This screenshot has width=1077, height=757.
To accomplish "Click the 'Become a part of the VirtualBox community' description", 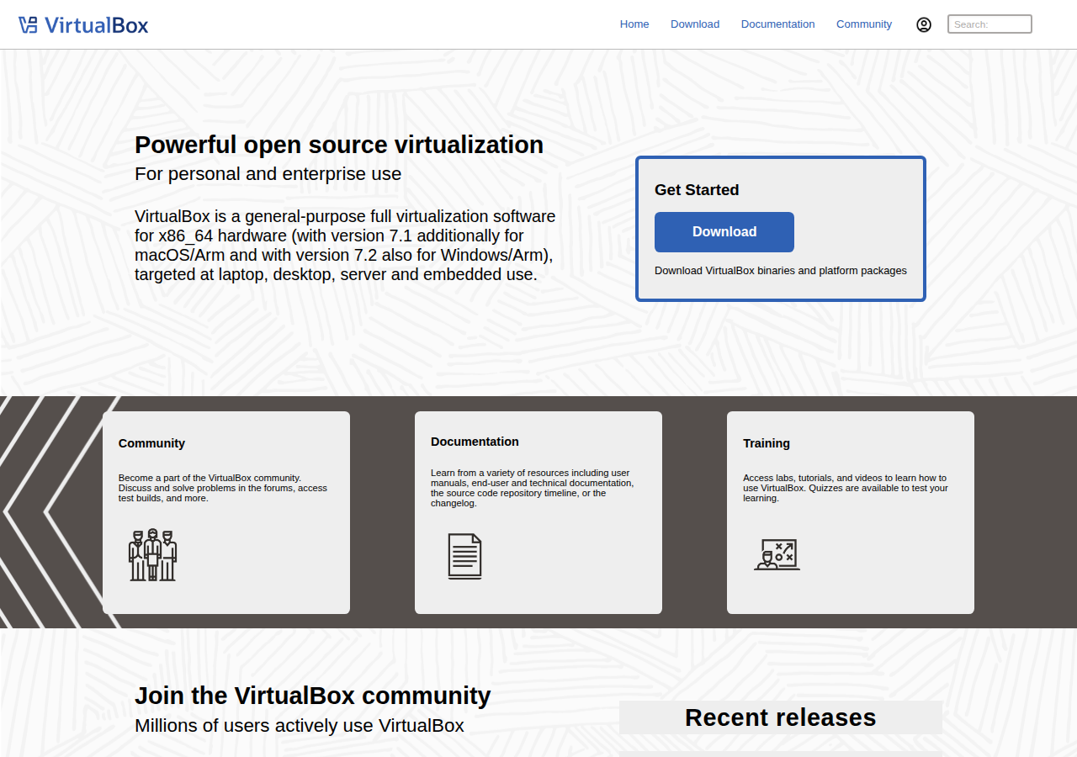I will click(x=223, y=488).
